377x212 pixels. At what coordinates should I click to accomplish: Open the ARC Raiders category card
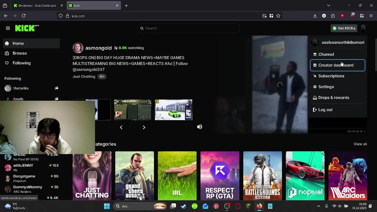pyautogui.click(x=348, y=176)
